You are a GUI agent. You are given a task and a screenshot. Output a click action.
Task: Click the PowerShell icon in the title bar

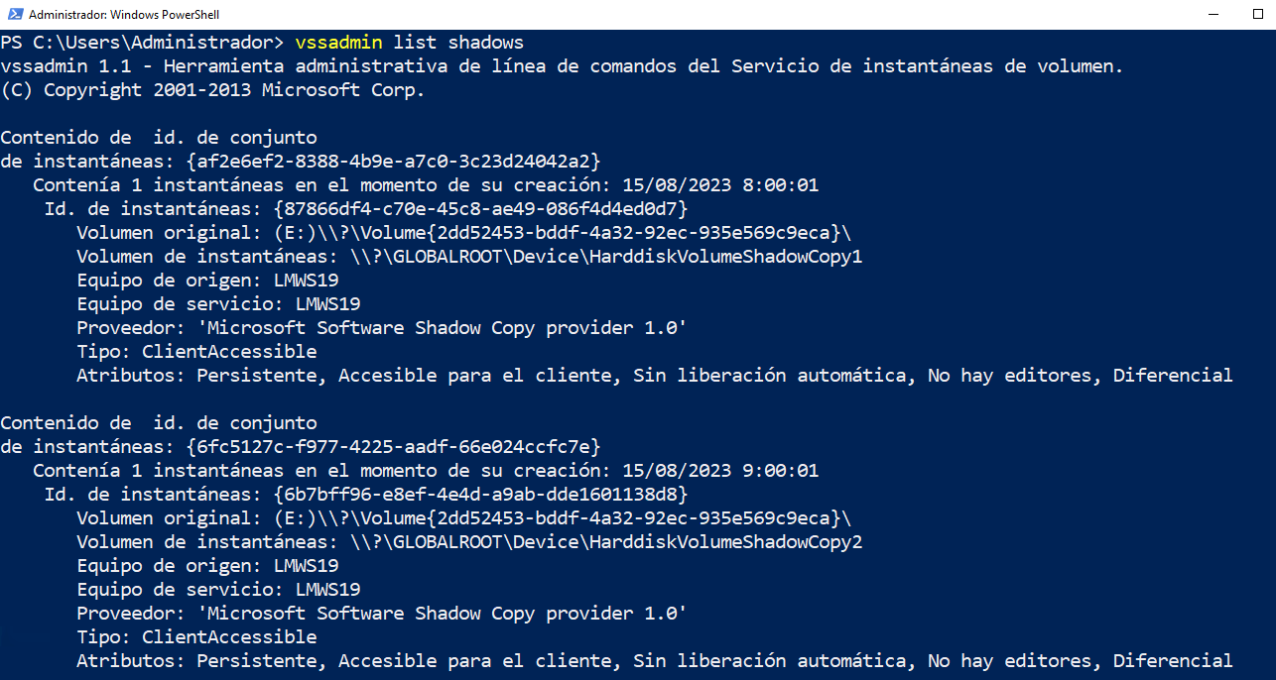tap(14, 15)
